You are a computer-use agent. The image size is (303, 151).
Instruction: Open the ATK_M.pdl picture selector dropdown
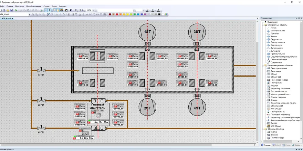tap(30, 14)
